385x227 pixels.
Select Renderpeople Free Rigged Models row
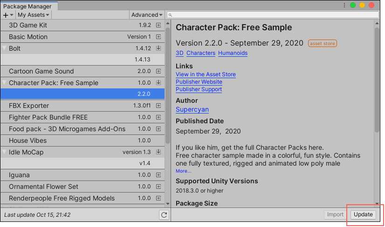click(82, 198)
